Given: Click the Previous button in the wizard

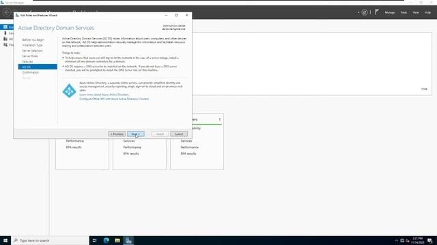Looking at the screenshot, I should pos(117,134).
